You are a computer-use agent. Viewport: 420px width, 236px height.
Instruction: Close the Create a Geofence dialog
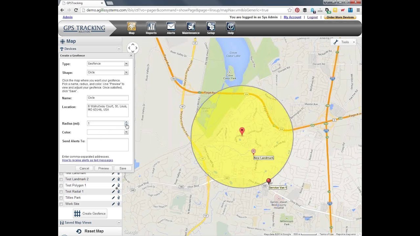pyautogui.click(x=131, y=56)
